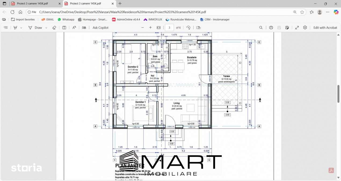Open Homepage - Smart bookmark
The width and height of the screenshot is (341, 181).
point(93,20)
